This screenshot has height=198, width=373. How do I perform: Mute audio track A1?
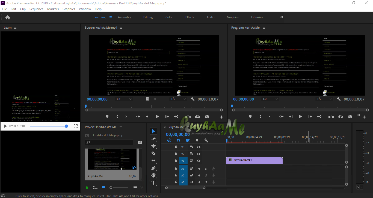point(199,169)
